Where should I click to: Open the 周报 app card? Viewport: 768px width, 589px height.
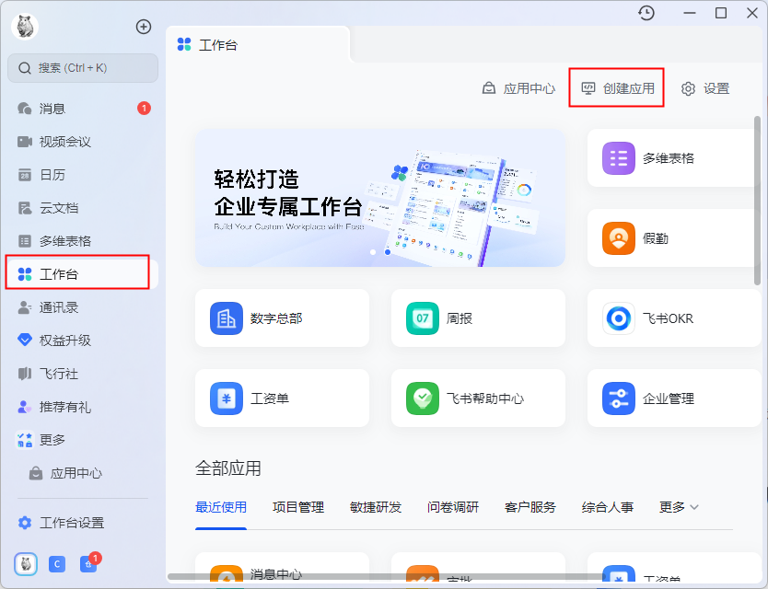click(478, 318)
